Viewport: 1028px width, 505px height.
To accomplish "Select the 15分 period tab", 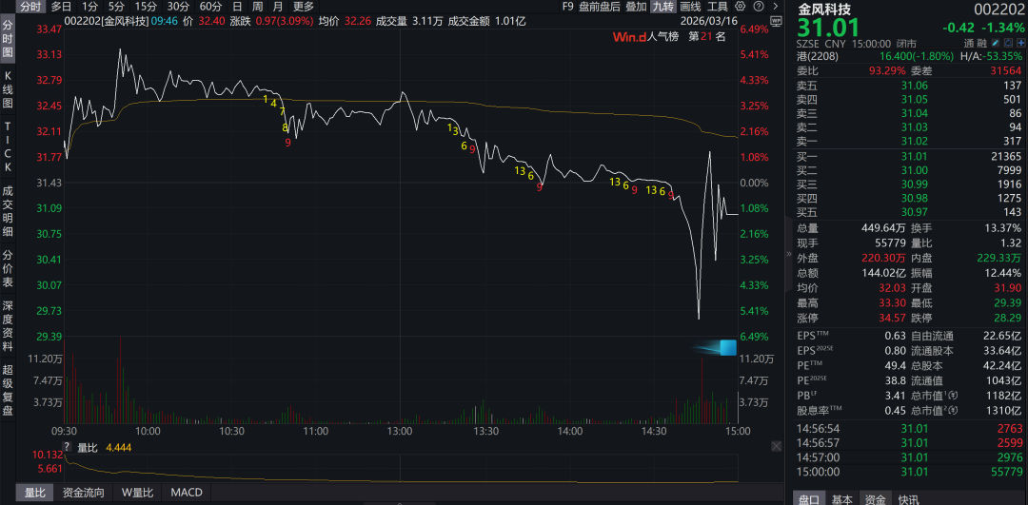I will click(x=146, y=7).
